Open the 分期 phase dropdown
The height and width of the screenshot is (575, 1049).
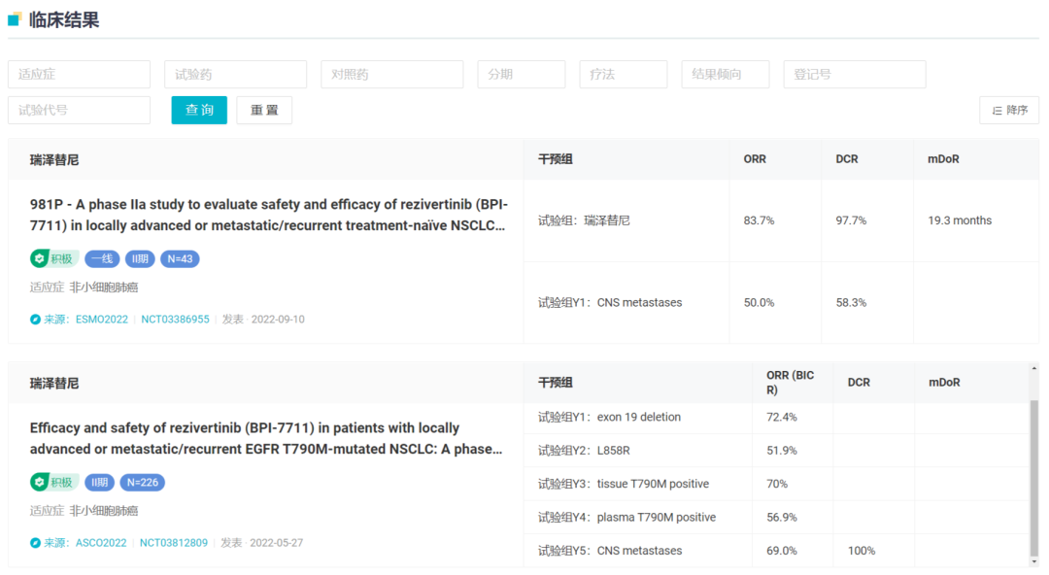pos(521,75)
